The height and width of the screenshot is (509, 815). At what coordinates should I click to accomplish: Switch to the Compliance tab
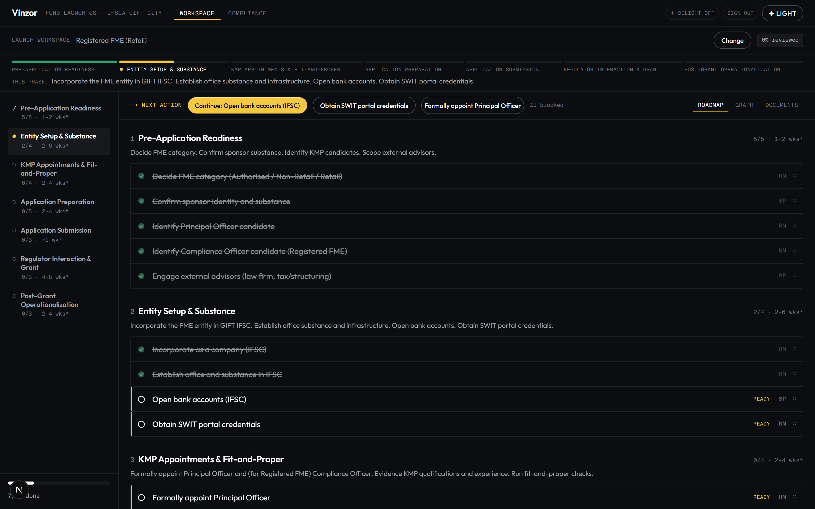coord(247,13)
